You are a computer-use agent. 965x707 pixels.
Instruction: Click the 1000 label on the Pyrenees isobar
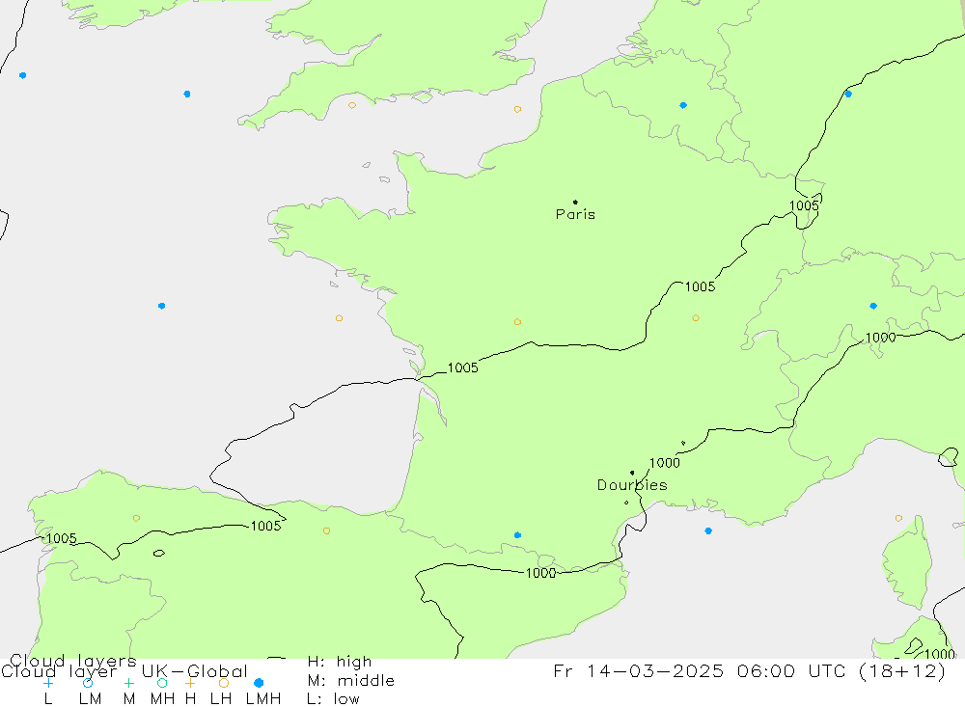tap(541, 573)
